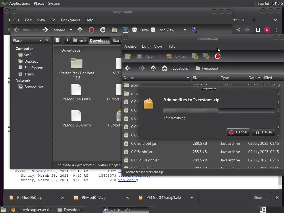Select Starter Pack For Beta 1.7.3 folder
This screenshot has width=284, height=213.
[x=77, y=69]
